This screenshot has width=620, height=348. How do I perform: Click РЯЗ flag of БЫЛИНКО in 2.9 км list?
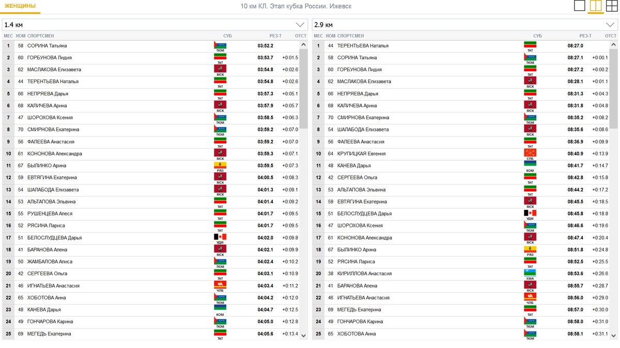pos(530,249)
